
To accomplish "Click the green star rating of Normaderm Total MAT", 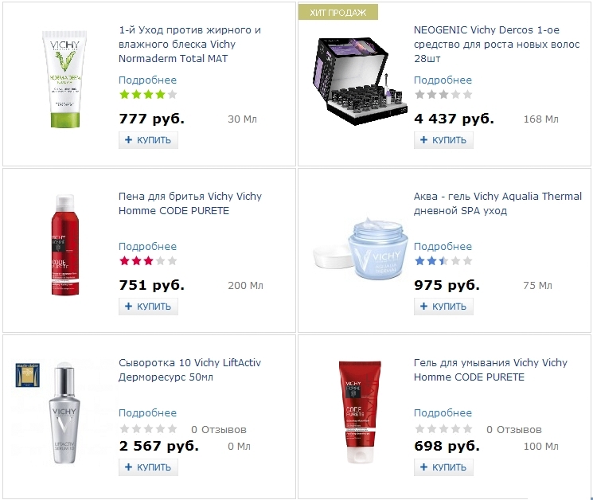I will (148, 94).
